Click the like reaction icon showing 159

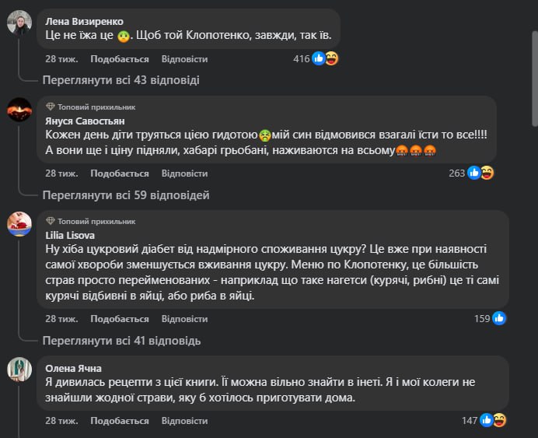click(498, 318)
